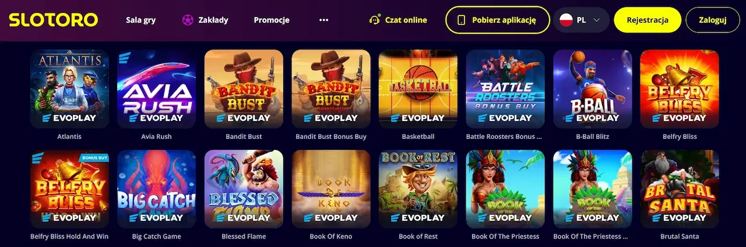
Task: Open the Book Of Keno thumbnail
Action: (x=331, y=189)
